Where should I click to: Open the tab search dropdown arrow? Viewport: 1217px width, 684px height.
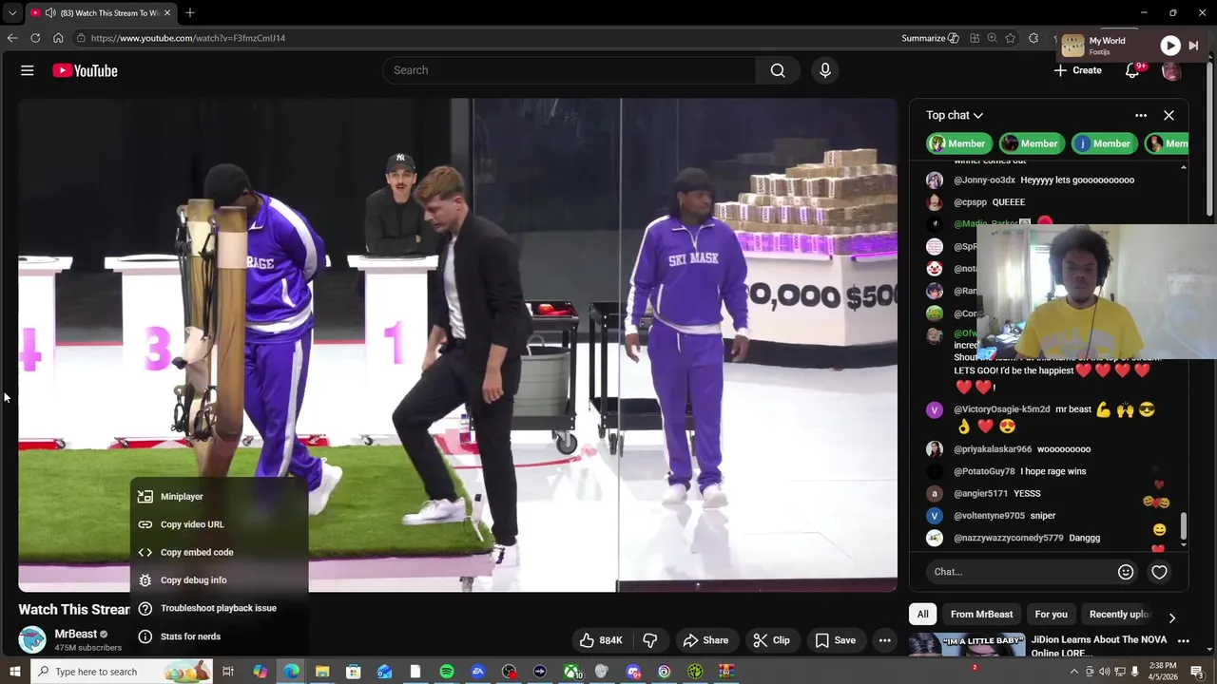[12, 13]
